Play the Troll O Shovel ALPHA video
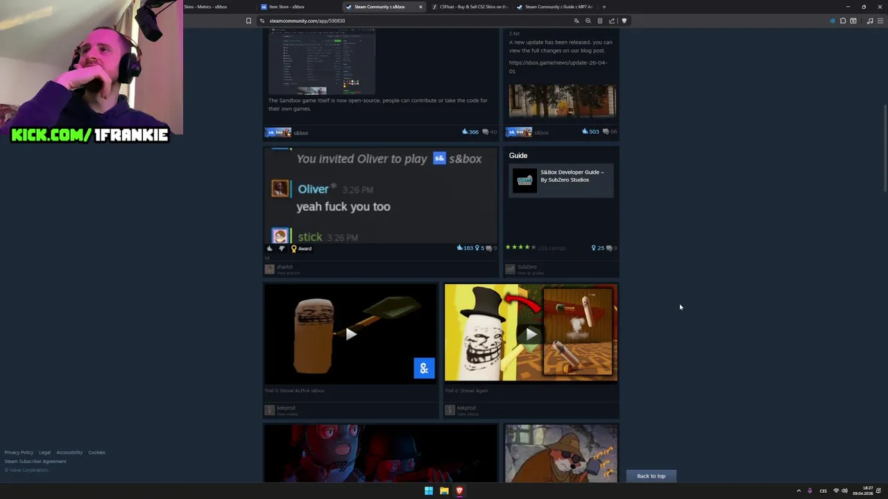The image size is (888, 499). tap(350, 334)
